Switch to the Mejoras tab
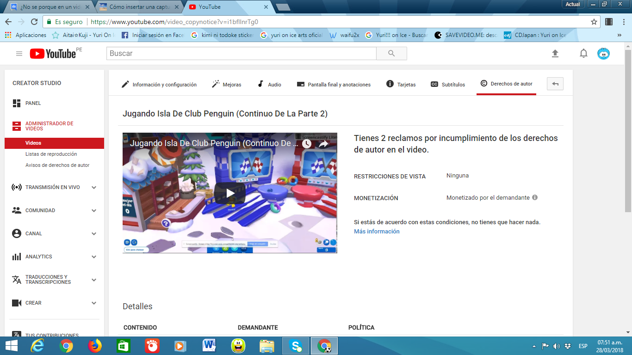632x355 pixels. tap(226, 84)
